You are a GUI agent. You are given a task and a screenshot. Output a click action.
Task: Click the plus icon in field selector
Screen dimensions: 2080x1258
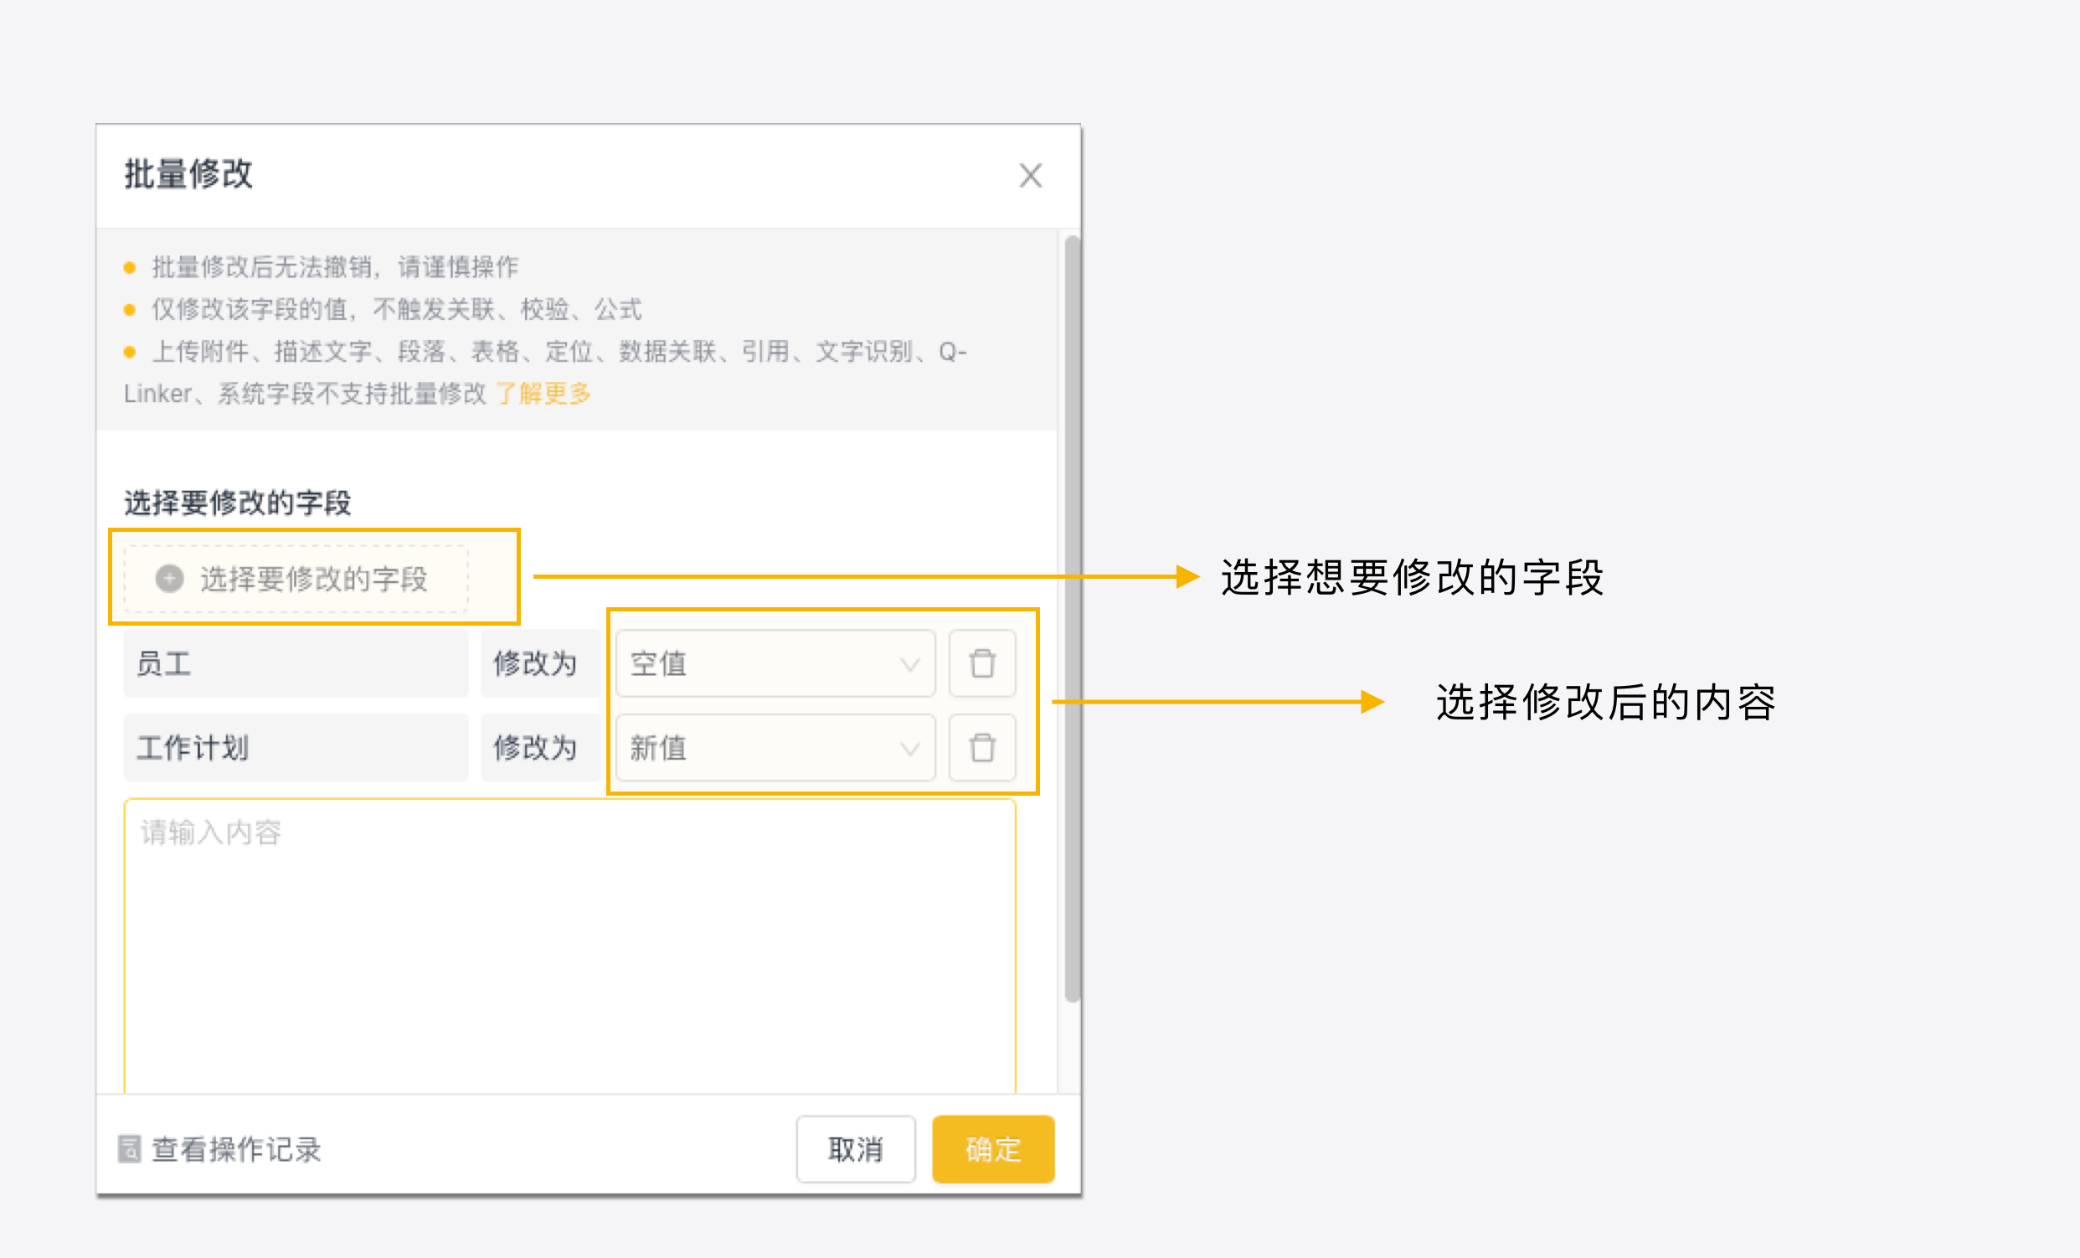coord(170,580)
